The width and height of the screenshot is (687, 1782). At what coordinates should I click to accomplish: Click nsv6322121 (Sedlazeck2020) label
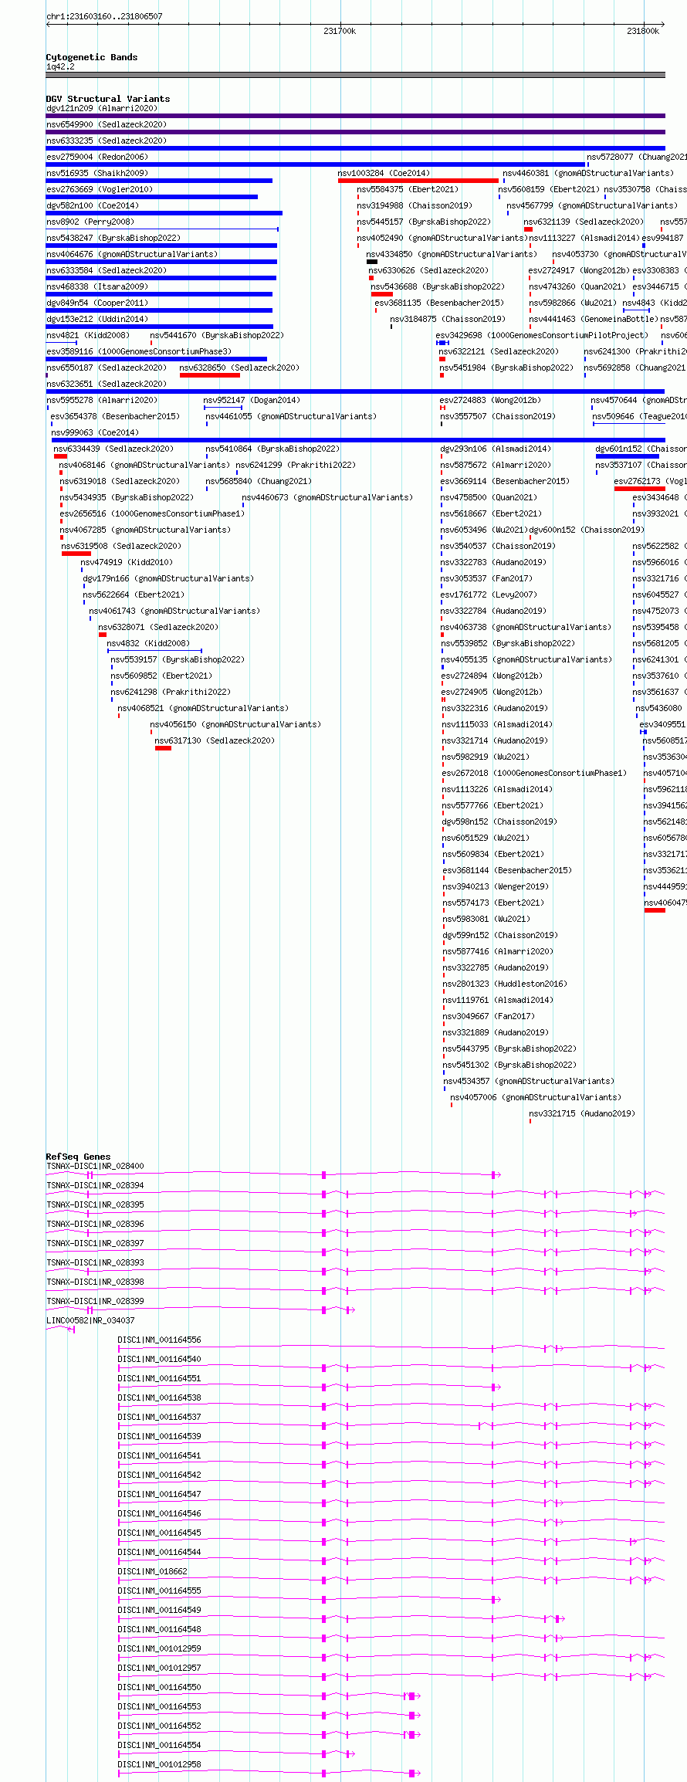499,351
